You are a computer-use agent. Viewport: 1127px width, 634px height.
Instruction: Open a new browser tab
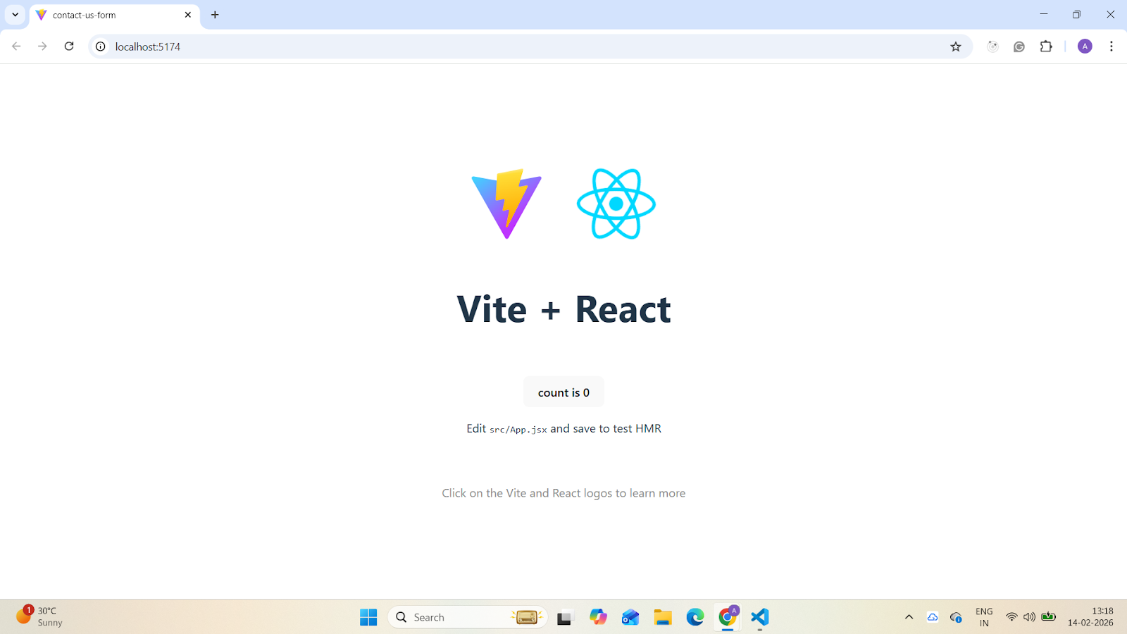[x=215, y=15]
